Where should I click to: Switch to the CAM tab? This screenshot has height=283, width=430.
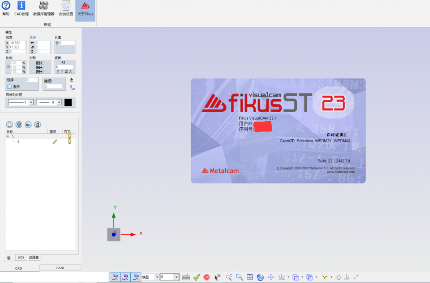click(x=60, y=267)
